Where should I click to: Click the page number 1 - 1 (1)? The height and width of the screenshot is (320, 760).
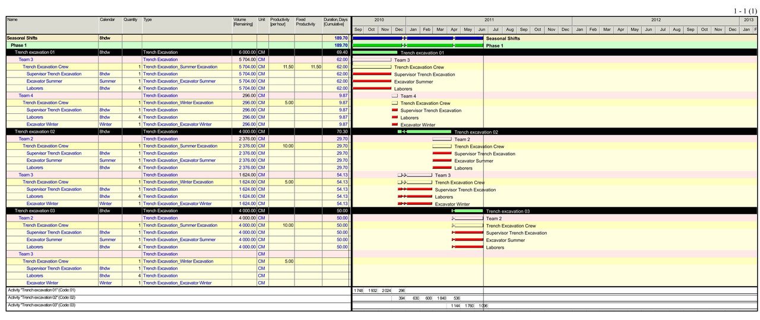coord(745,11)
